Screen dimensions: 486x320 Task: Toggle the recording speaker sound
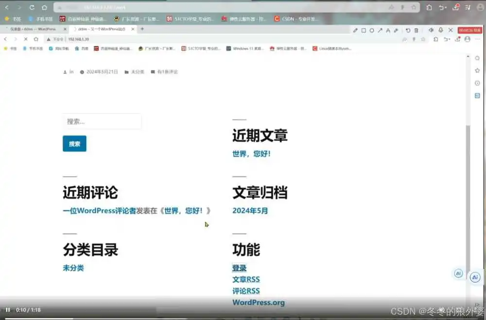click(431, 30)
